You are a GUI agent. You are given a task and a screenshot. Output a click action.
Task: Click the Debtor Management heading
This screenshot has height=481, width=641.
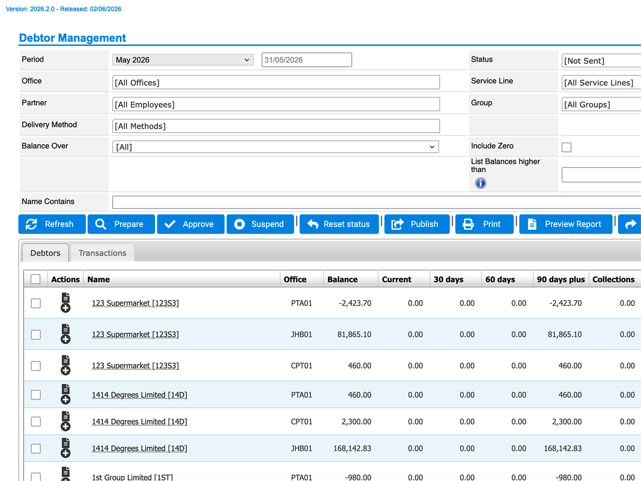[x=72, y=38]
